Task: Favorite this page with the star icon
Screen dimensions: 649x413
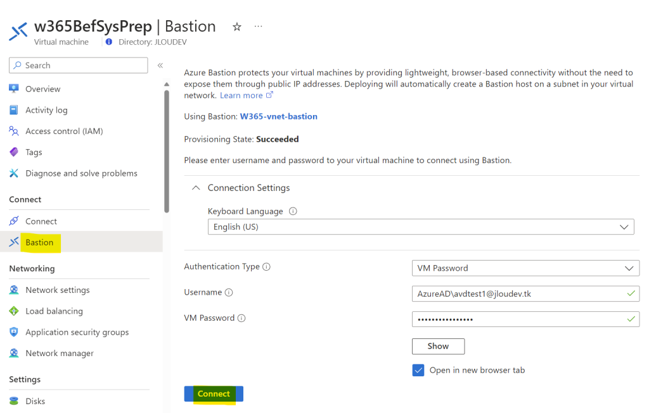Action: [x=237, y=27]
